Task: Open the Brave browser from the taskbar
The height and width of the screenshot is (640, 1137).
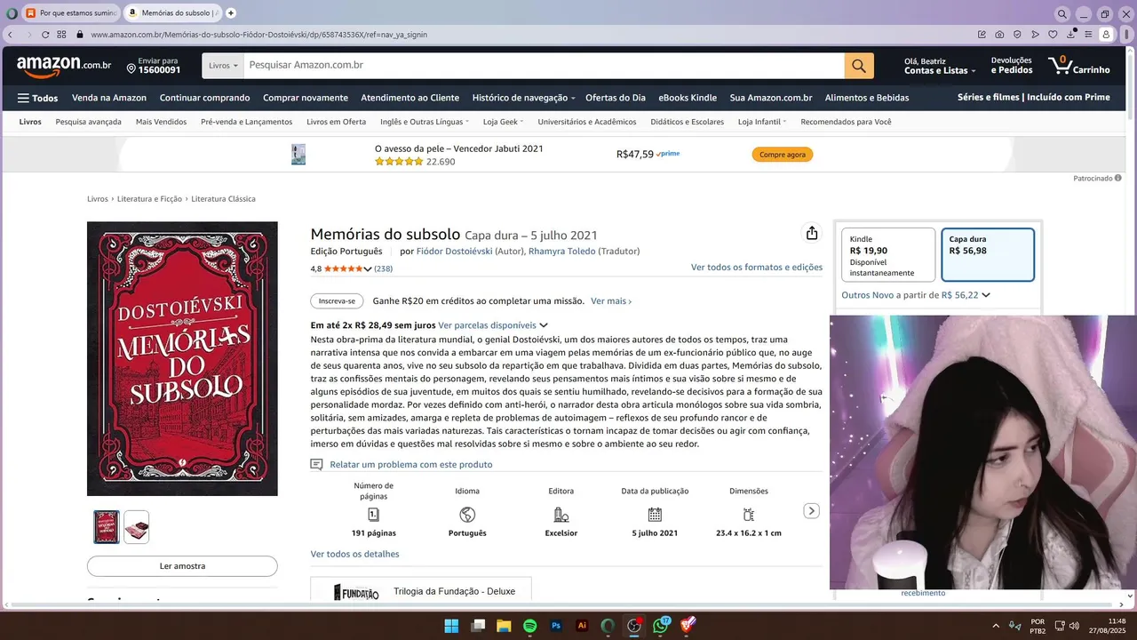Action: [688, 626]
